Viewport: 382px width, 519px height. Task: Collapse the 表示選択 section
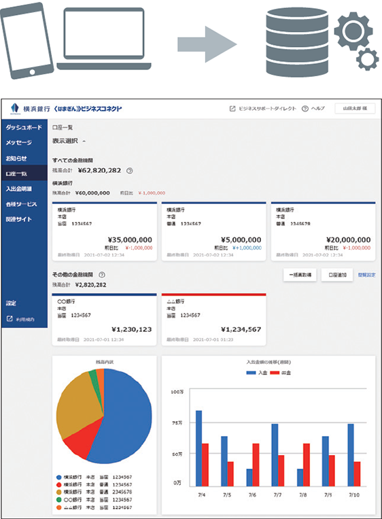84,141
